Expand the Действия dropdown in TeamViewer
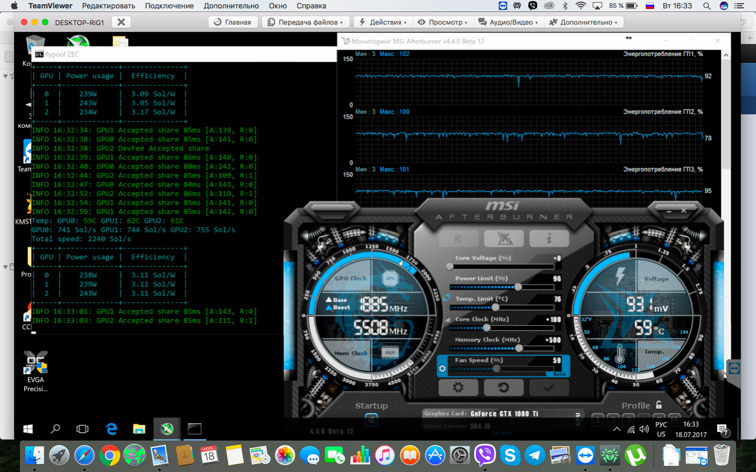The width and height of the screenshot is (756, 472). pos(383,22)
